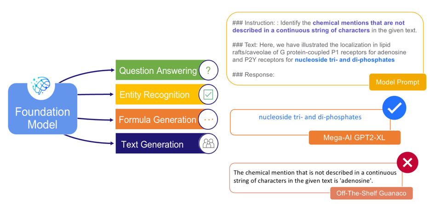Viewport: 430px width, 204px height.
Task: Select the orange Formula Generation bar
Action: [156, 120]
